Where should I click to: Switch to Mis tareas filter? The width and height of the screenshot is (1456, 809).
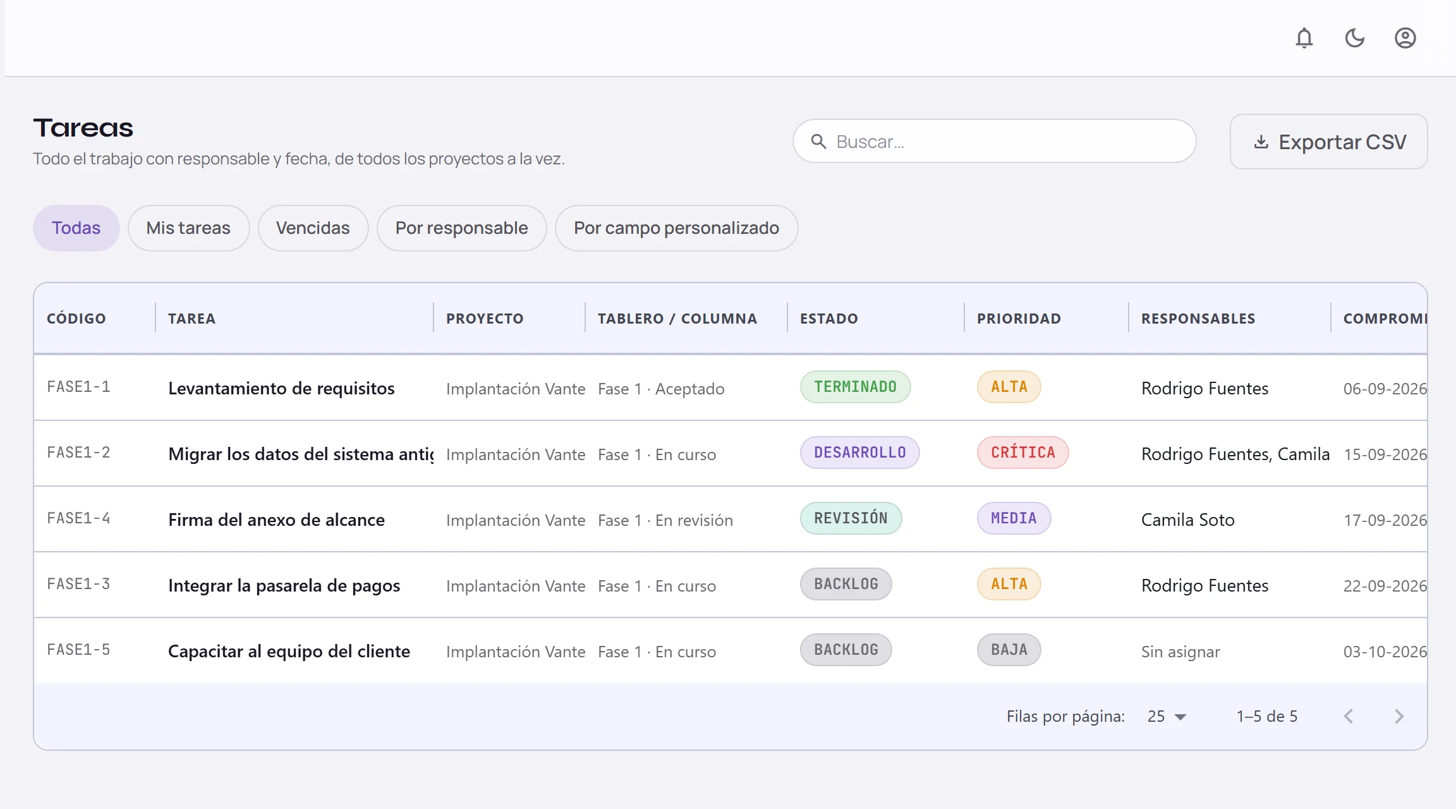click(188, 228)
